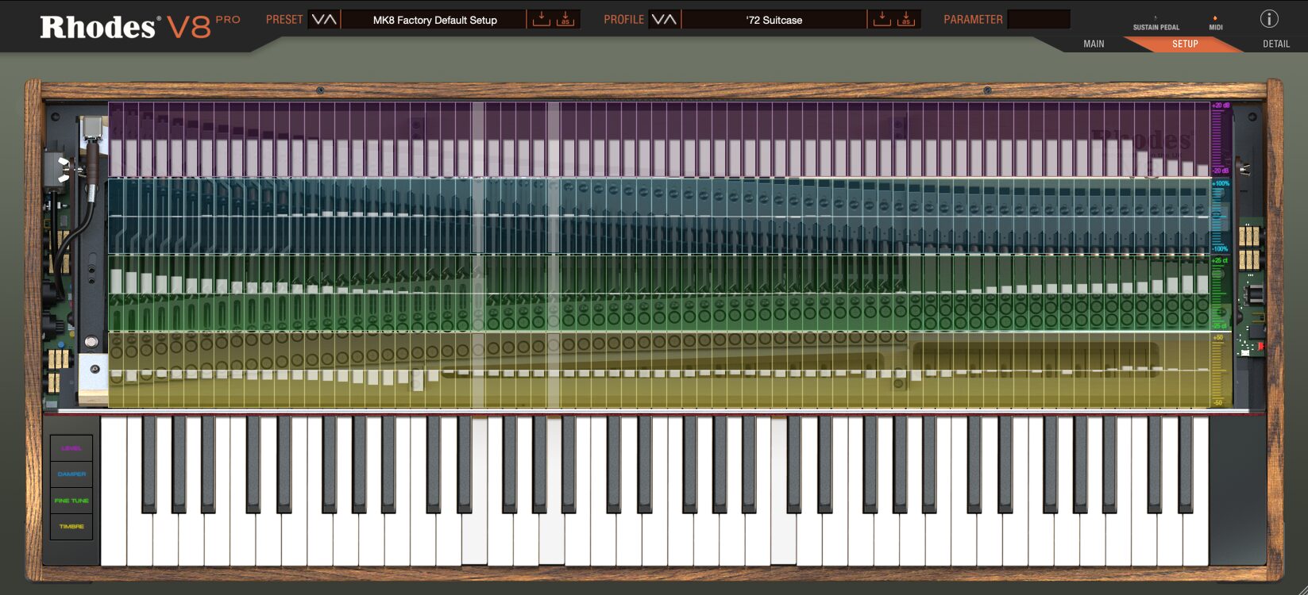Save the preset as a new file

[565, 19]
